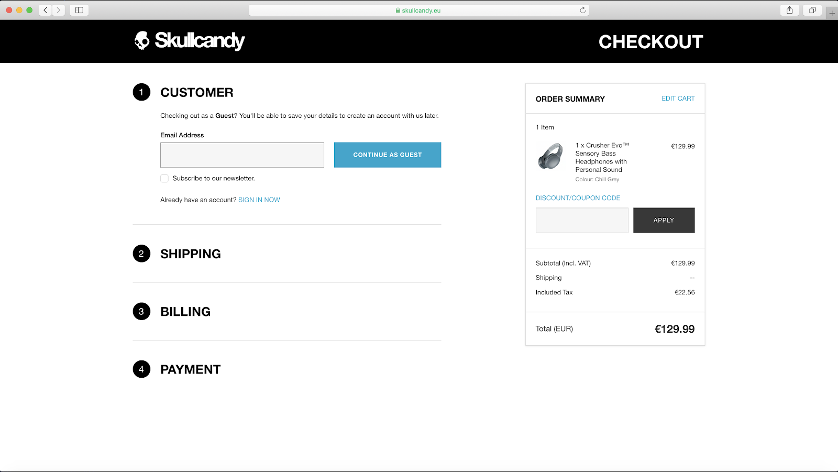
Task: Click the 'Colour: Chill Grey' text
Action: [597, 179]
